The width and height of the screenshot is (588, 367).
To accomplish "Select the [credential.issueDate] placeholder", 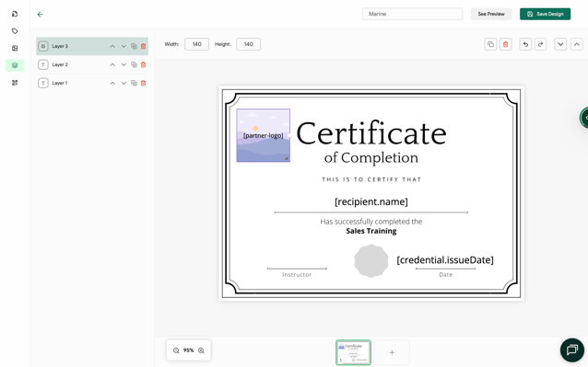I will point(445,259).
